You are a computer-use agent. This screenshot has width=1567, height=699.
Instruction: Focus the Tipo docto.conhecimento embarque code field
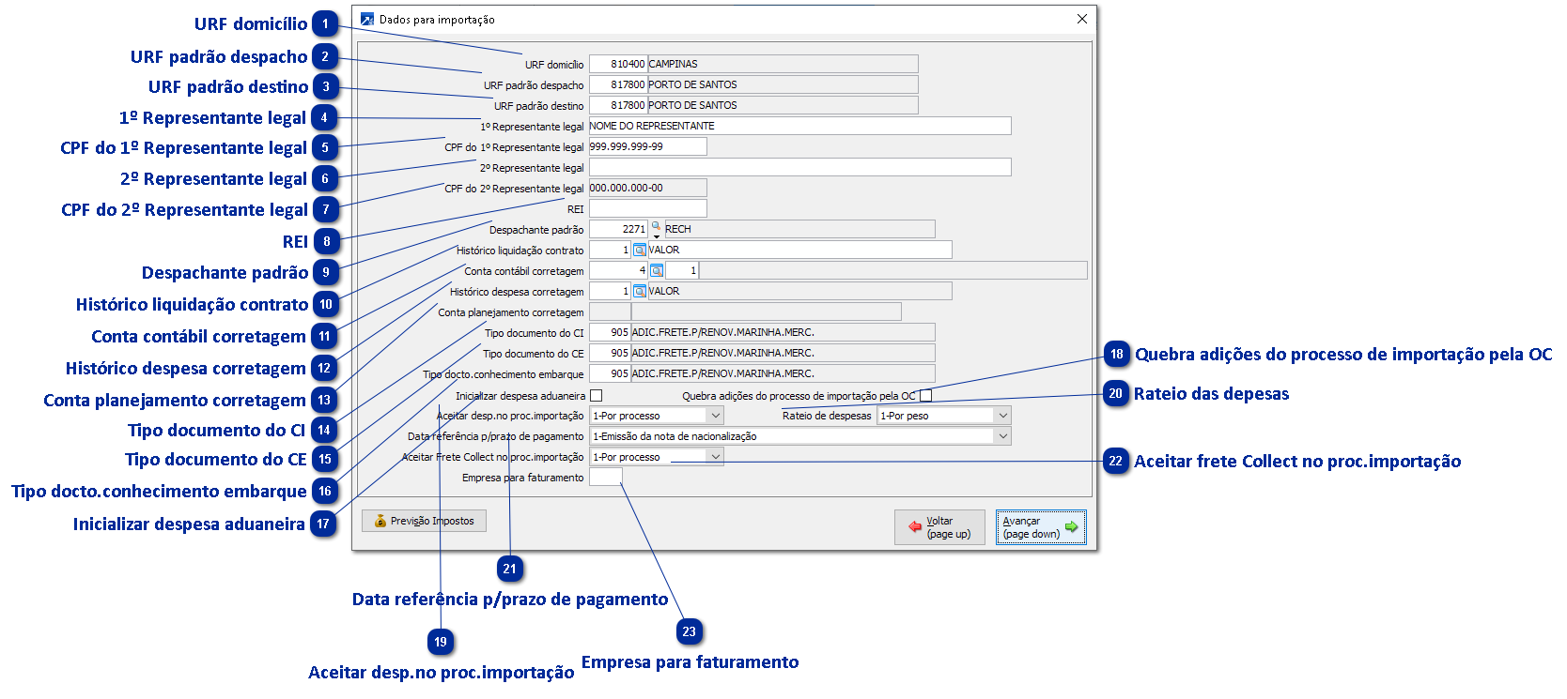pos(610,373)
